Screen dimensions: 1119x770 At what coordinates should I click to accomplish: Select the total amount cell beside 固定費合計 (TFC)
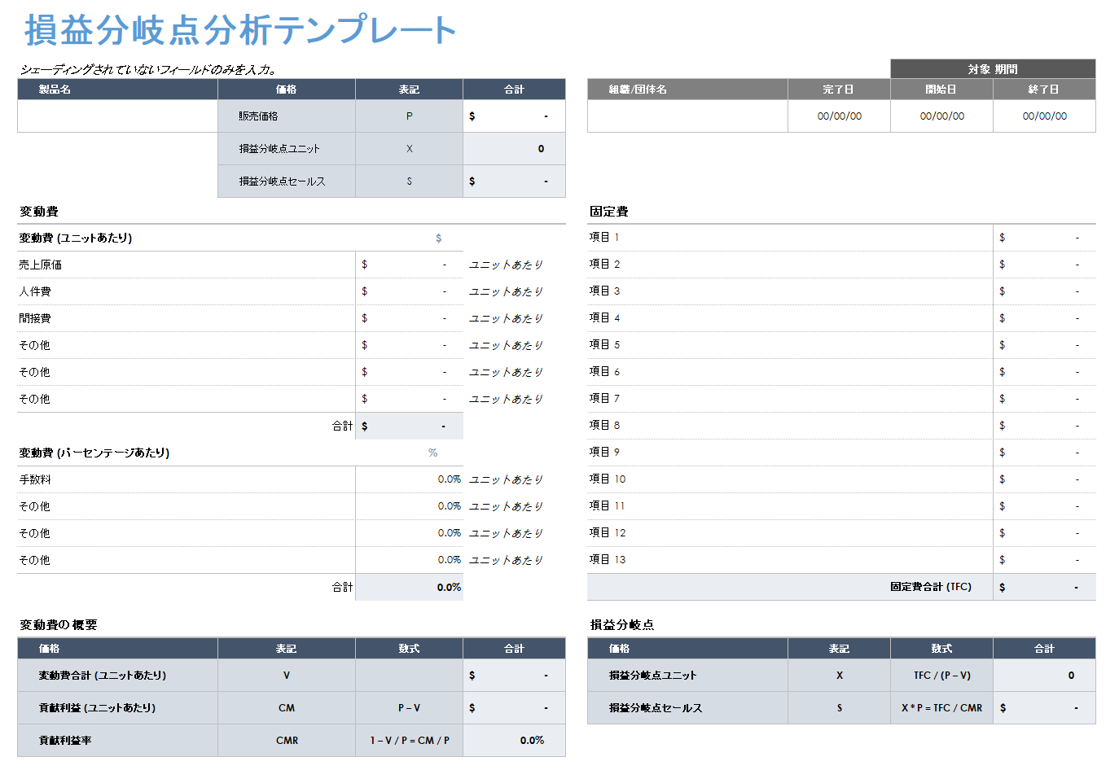pyautogui.click(x=1044, y=587)
